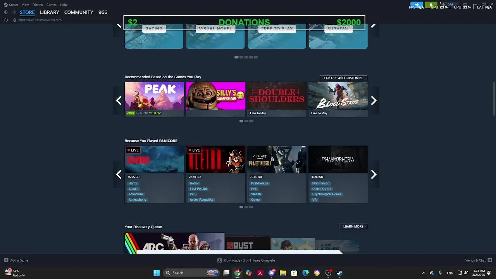The image size is (496, 279).
Task: Switch to the STORE tab
Action: 27,12
